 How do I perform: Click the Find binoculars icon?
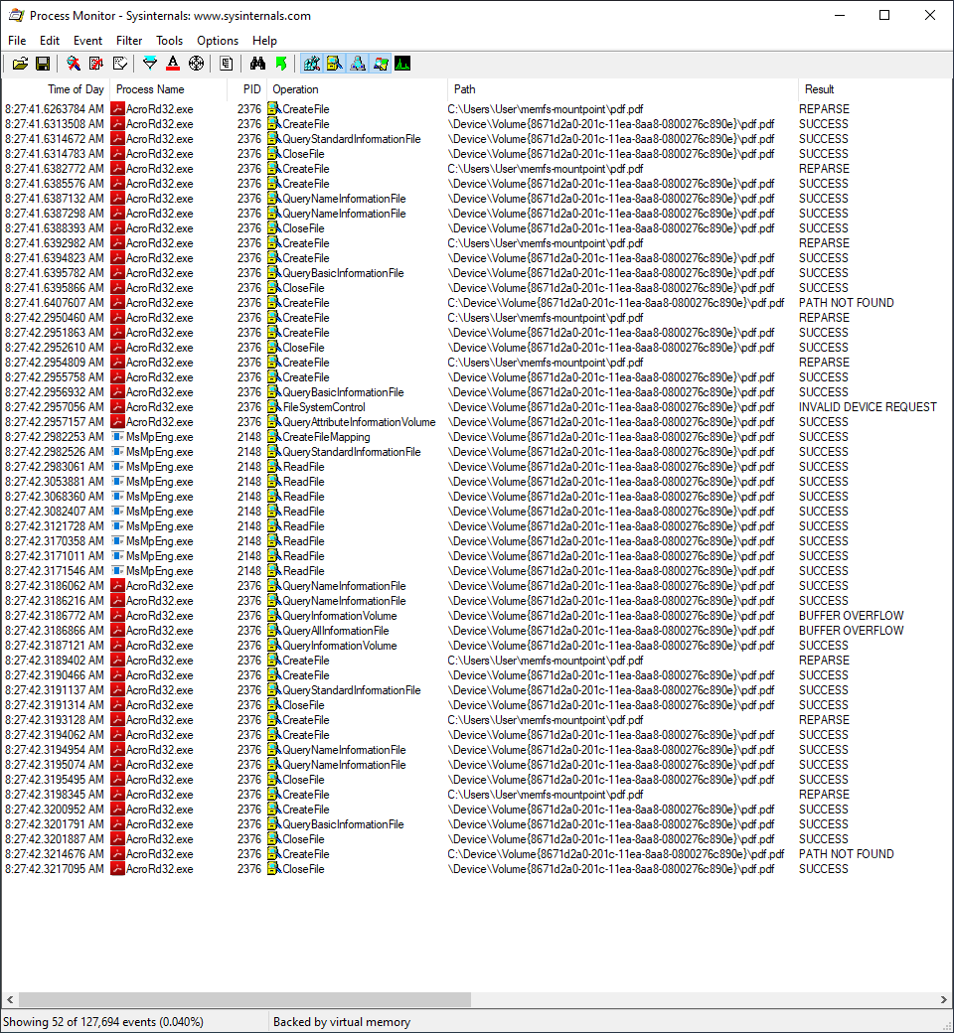[258, 63]
